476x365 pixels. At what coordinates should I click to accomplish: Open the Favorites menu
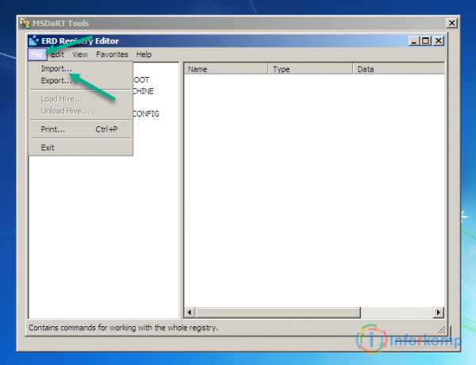112,55
